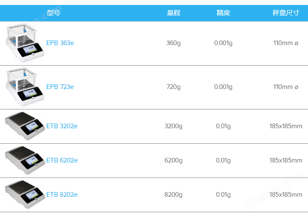Click the 秤盘尺寸 column header

pyautogui.click(x=286, y=13)
